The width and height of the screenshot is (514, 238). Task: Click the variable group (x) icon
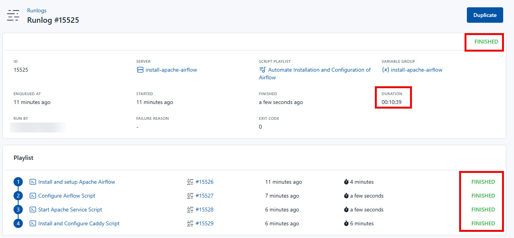(385, 70)
